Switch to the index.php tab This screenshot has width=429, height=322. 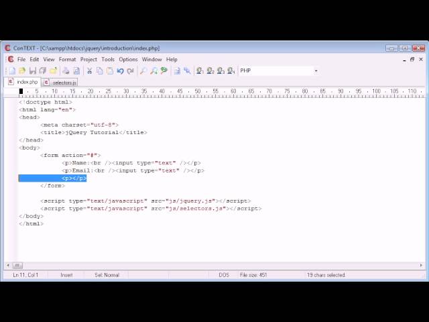coord(22,82)
